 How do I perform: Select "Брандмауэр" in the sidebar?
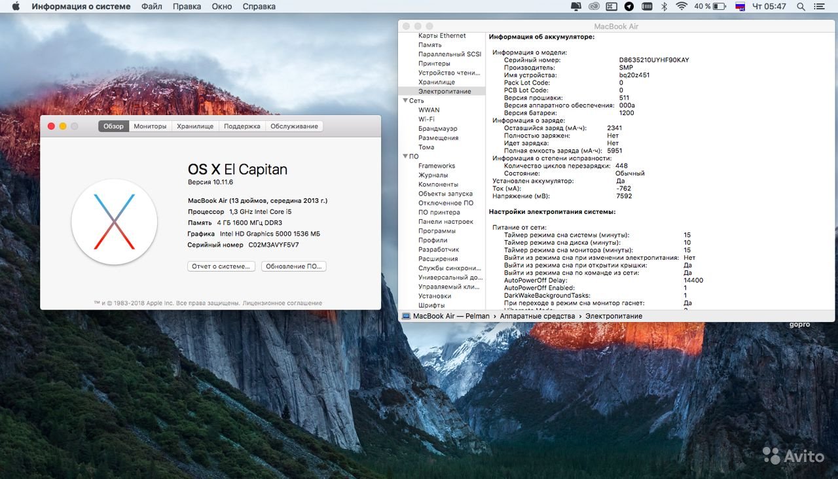[438, 129]
